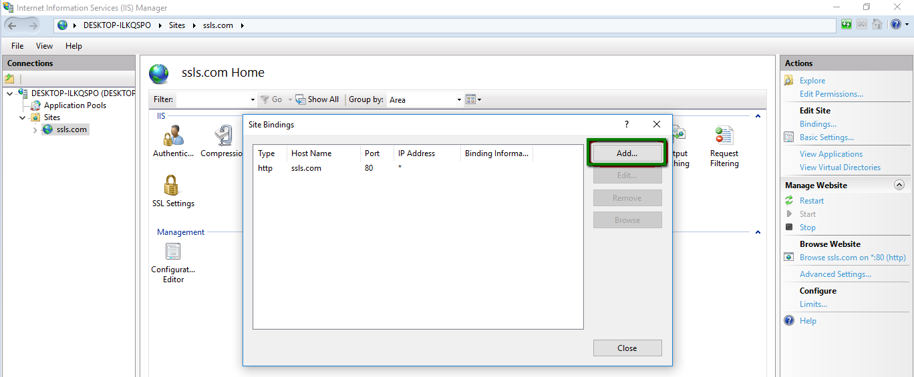This screenshot has width=914, height=377.
Task: Click the Restart website link
Action: pyautogui.click(x=812, y=201)
